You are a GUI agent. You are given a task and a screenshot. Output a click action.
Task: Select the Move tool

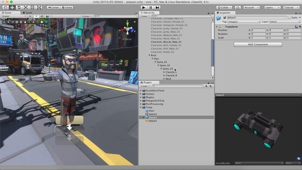tap(12, 8)
